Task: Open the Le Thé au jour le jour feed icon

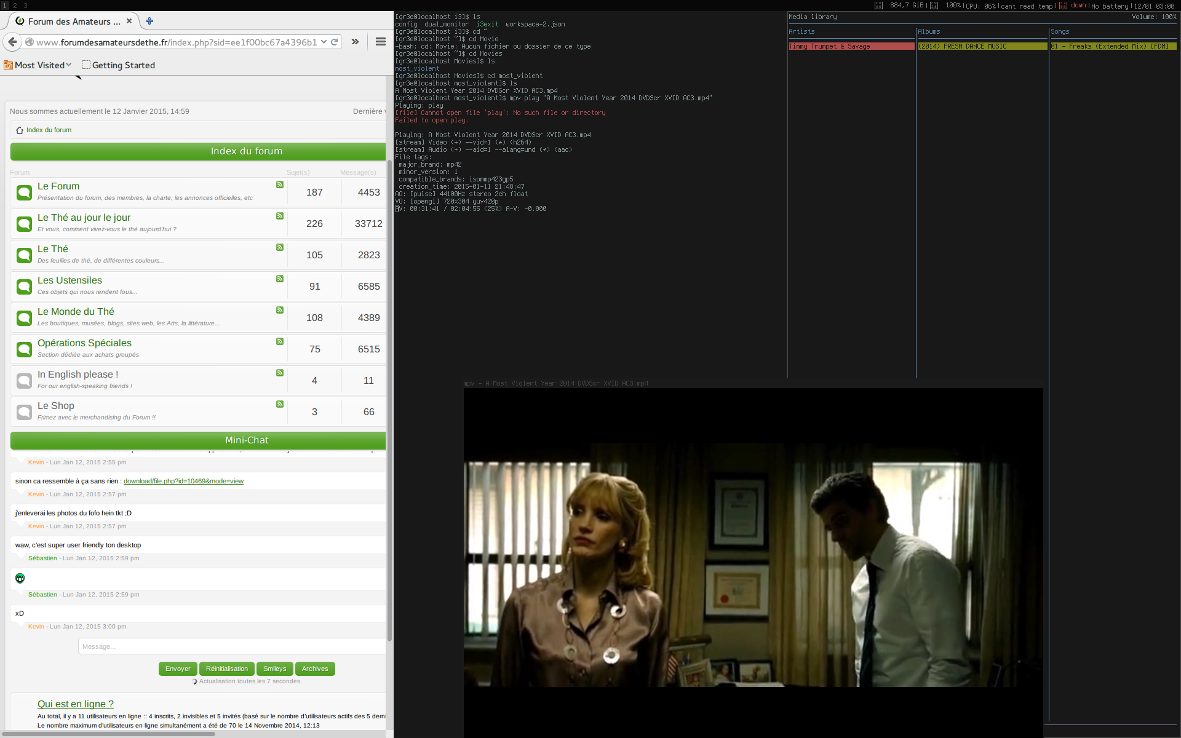Action: pyautogui.click(x=280, y=216)
